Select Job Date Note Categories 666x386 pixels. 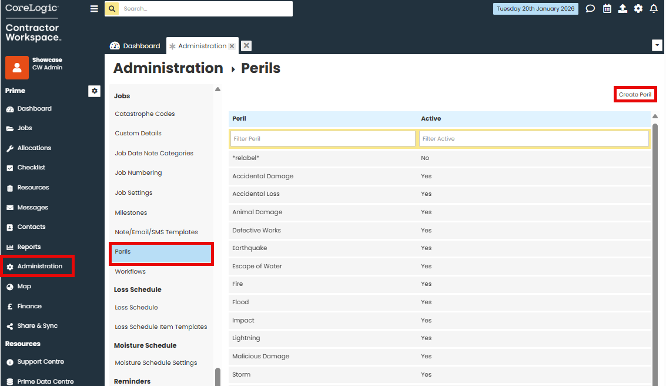pos(154,154)
